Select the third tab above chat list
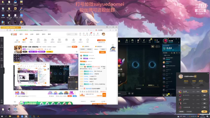 pos(96,49)
